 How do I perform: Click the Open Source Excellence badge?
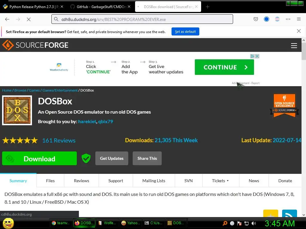pos(284,106)
